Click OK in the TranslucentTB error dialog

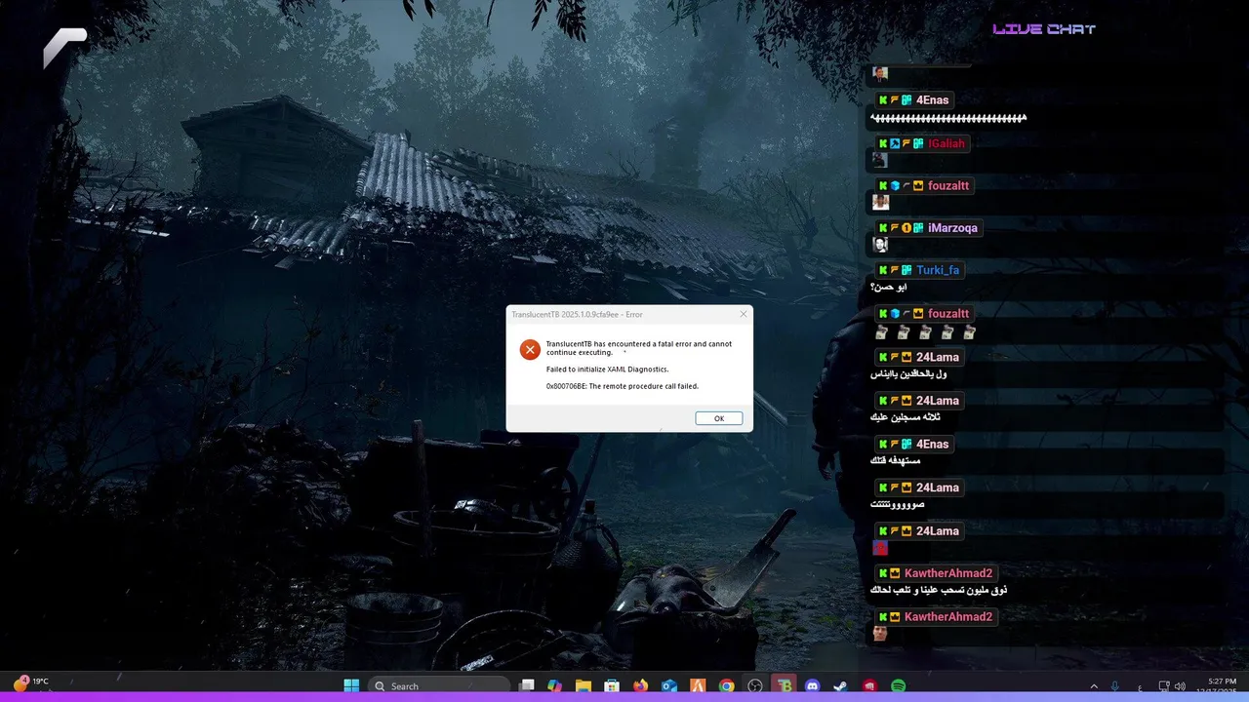(719, 418)
